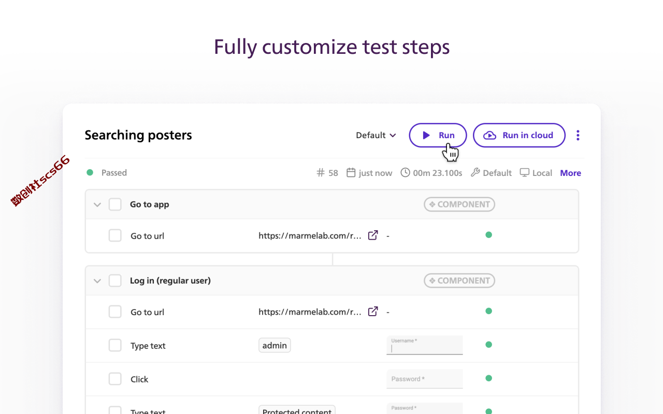The height and width of the screenshot is (414, 663).
Task: Click the status dot of Go to app url step
Action: point(488,235)
